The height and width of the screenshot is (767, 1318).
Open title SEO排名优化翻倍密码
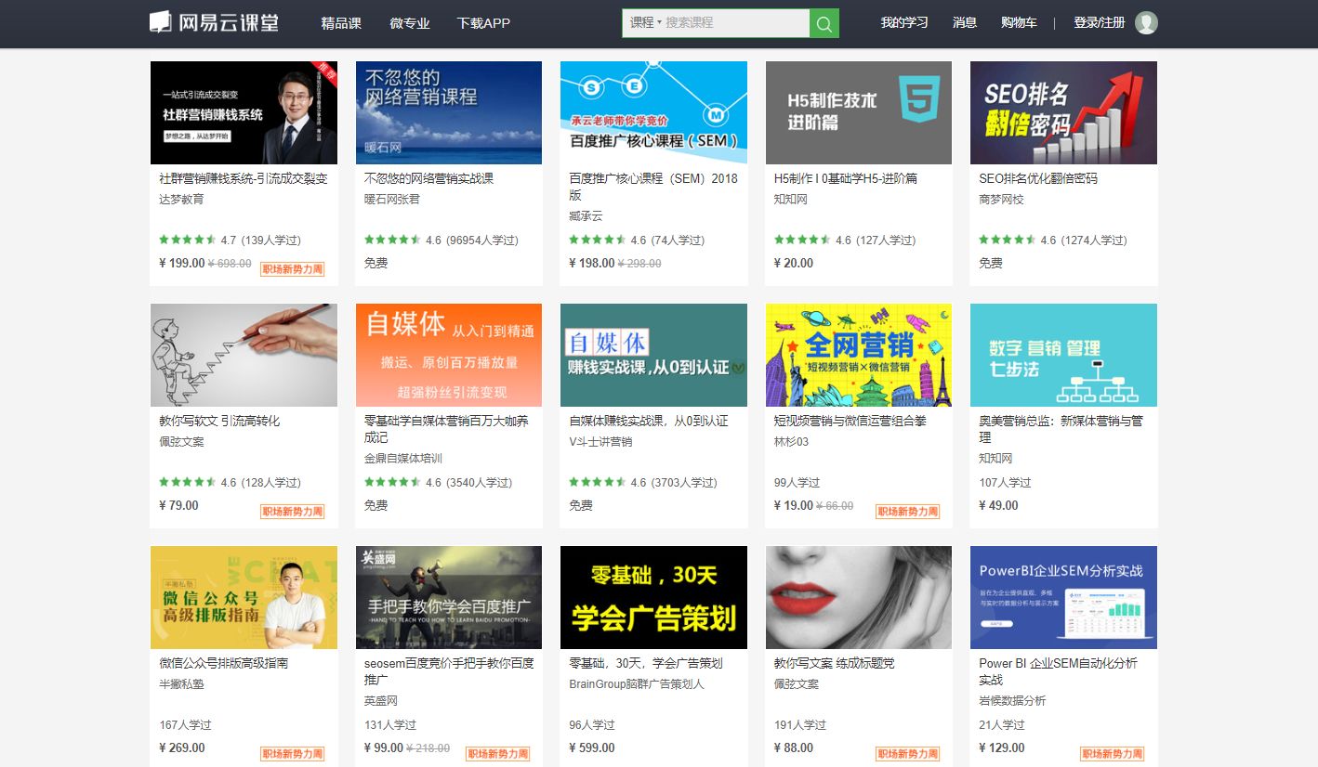pyautogui.click(x=1038, y=178)
